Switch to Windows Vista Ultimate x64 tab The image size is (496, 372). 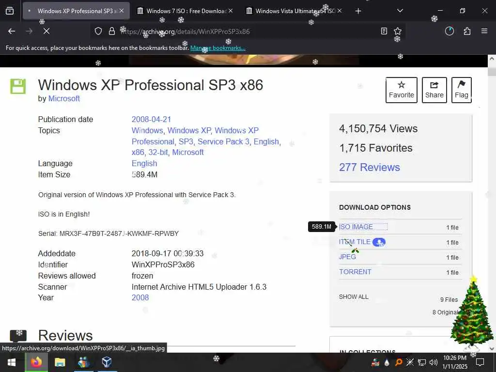tap(294, 11)
